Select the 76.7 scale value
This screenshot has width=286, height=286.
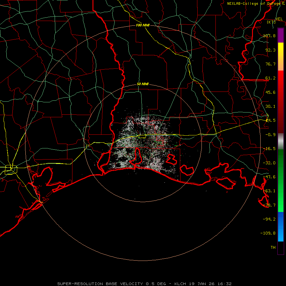tap(270, 64)
